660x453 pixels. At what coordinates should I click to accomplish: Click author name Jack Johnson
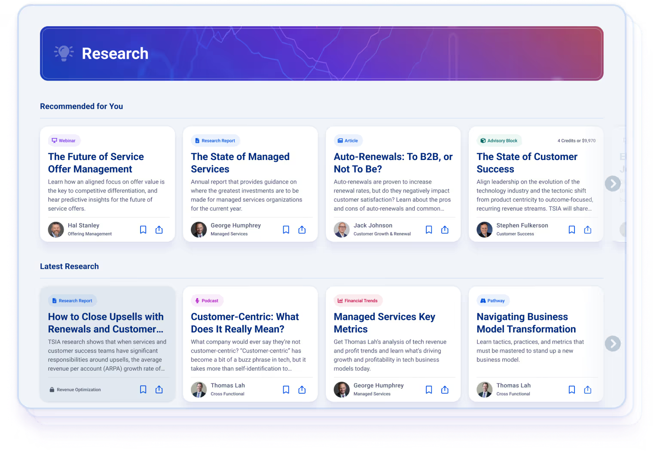click(373, 226)
